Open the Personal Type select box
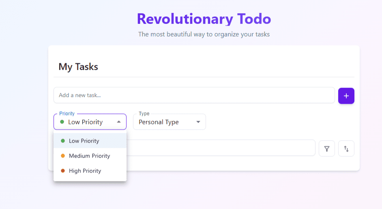Screen dimensions: 382x209 click(x=170, y=122)
